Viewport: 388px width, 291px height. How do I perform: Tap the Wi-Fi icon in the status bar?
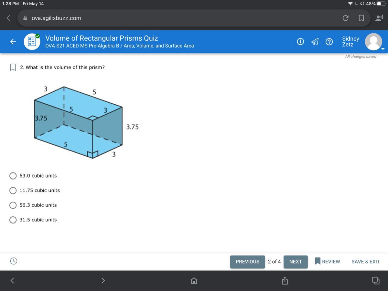point(350,4)
